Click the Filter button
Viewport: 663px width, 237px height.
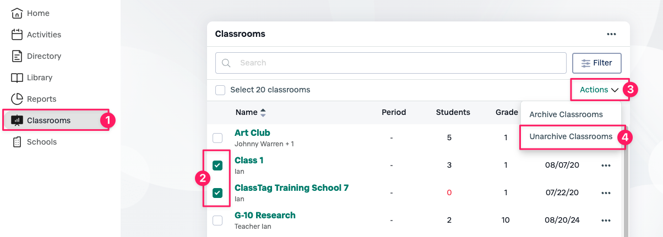(597, 63)
